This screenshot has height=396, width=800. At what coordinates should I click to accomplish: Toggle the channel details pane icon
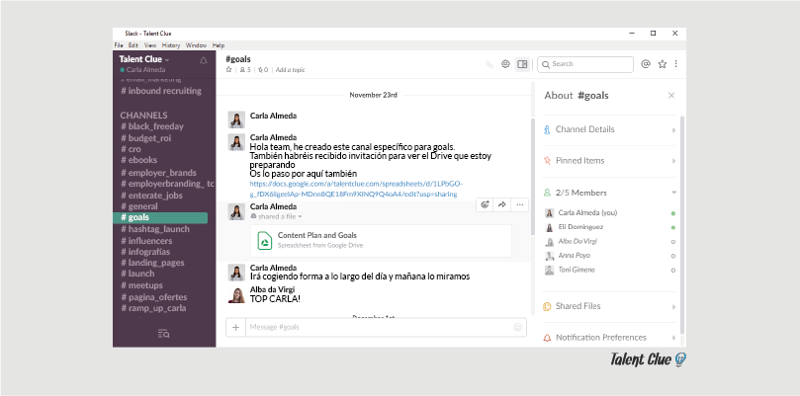click(x=522, y=64)
